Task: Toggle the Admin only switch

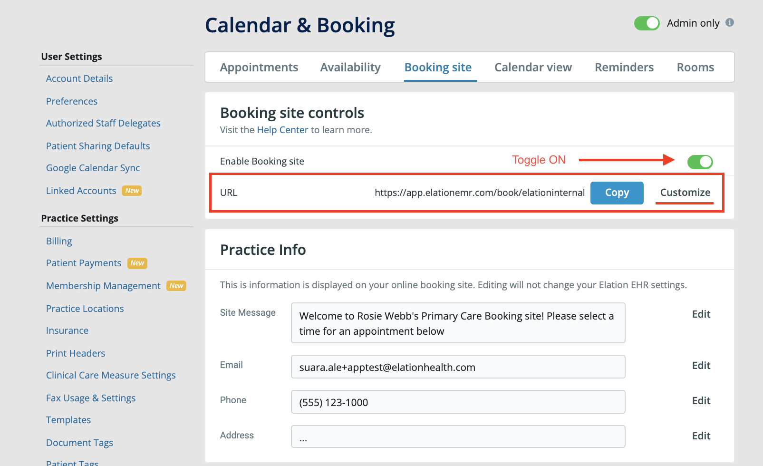Action: [647, 23]
